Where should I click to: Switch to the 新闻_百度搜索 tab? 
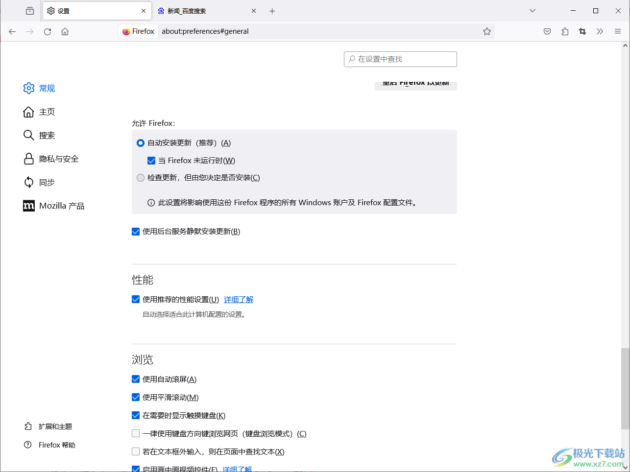point(207,11)
